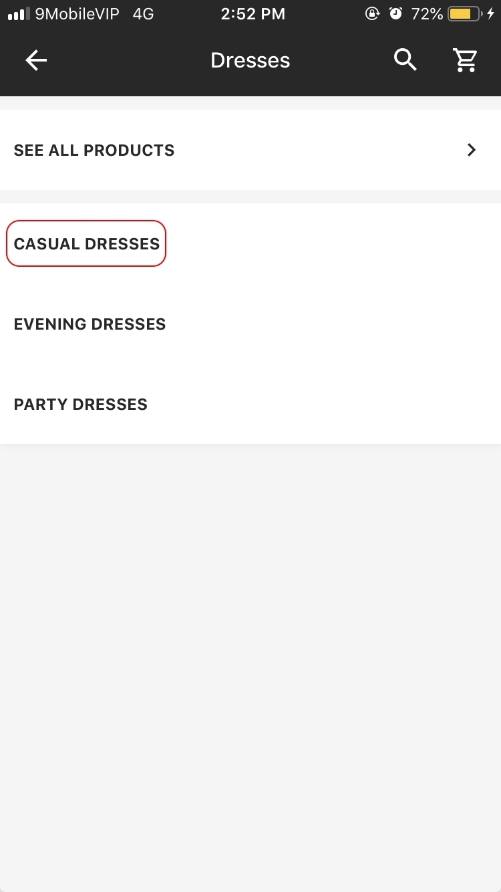The width and height of the screenshot is (501, 892).
Task: Tap the empty gray area below categories
Action: (x=251, y=667)
